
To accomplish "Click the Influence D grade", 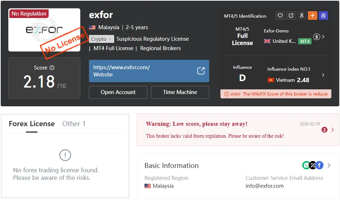I will 242,78.
